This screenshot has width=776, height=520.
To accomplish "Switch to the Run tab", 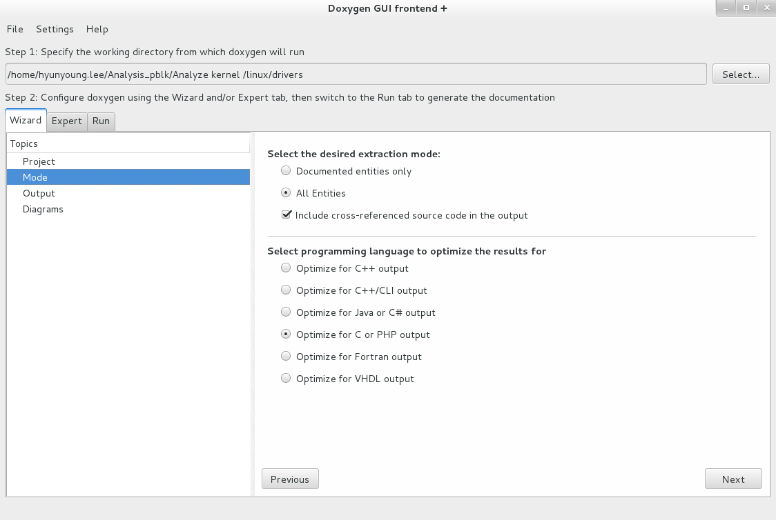I will pos(101,121).
